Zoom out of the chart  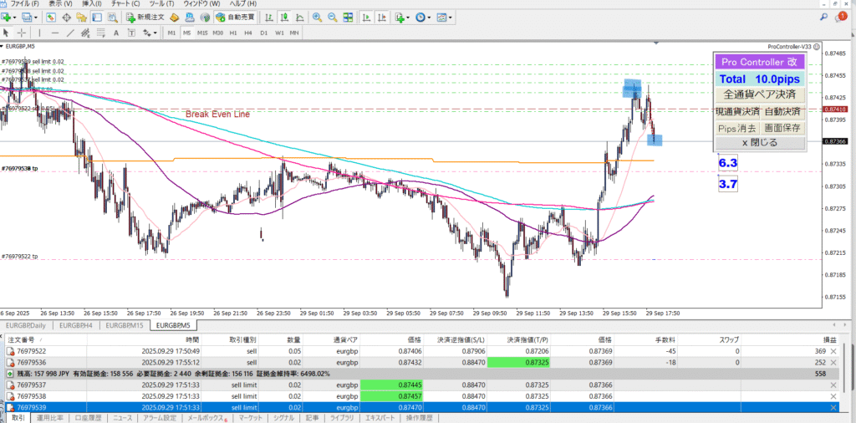click(x=333, y=17)
